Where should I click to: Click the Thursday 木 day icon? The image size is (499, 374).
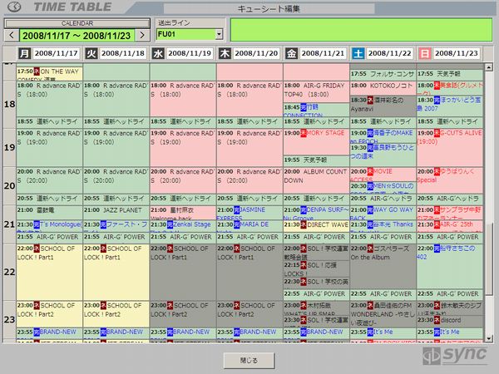(x=225, y=54)
